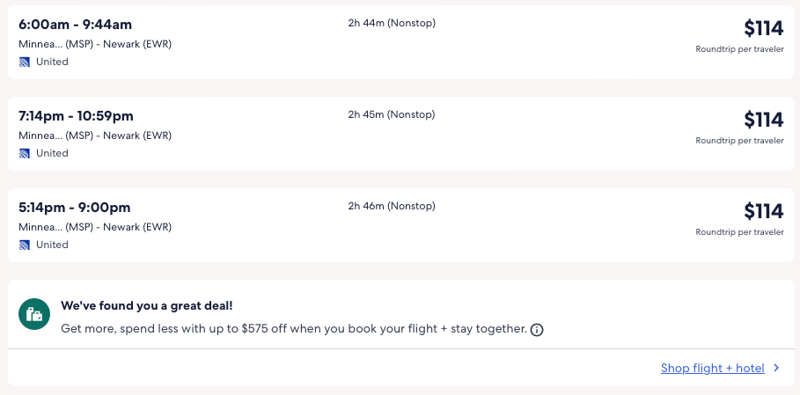The width and height of the screenshot is (800, 395).
Task: Click United logo on 7:14pm flight
Action: coord(25,153)
